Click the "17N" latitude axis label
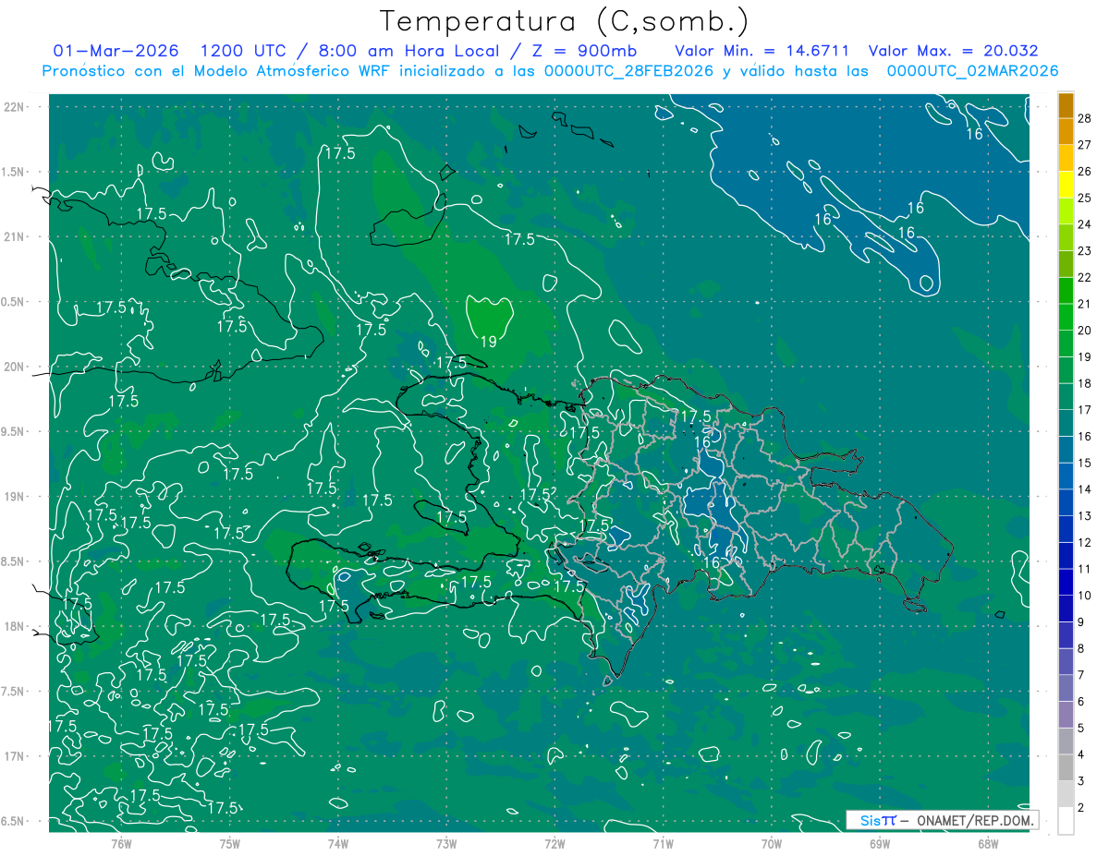1109x856 pixels. (15, 756)
